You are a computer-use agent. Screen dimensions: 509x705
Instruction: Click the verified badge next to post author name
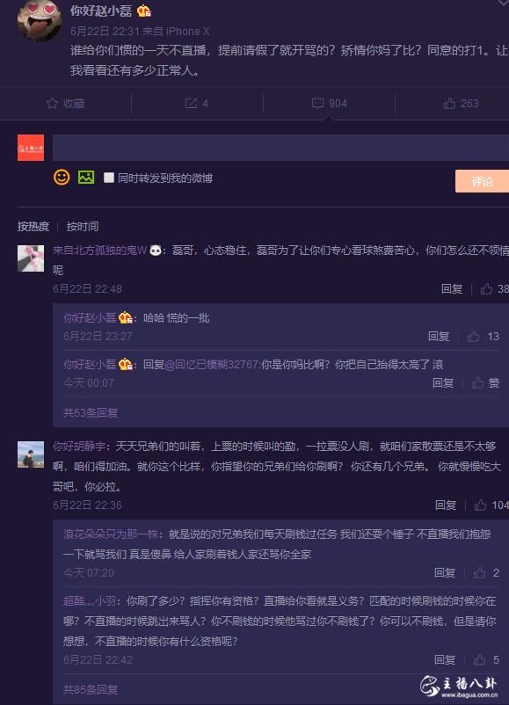coord(144,11)
